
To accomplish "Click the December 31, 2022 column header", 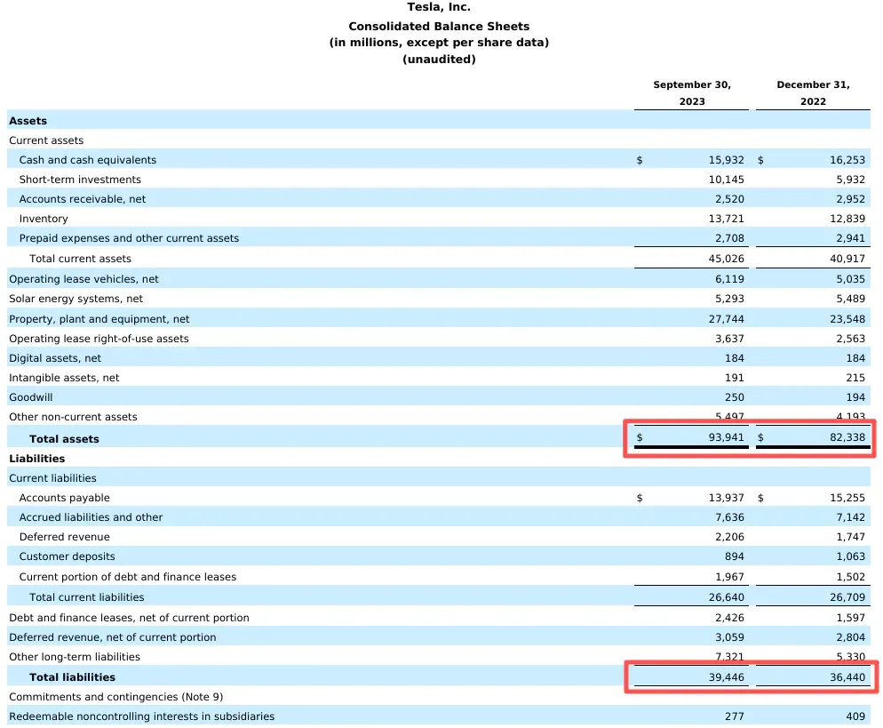I will point(813,93).
